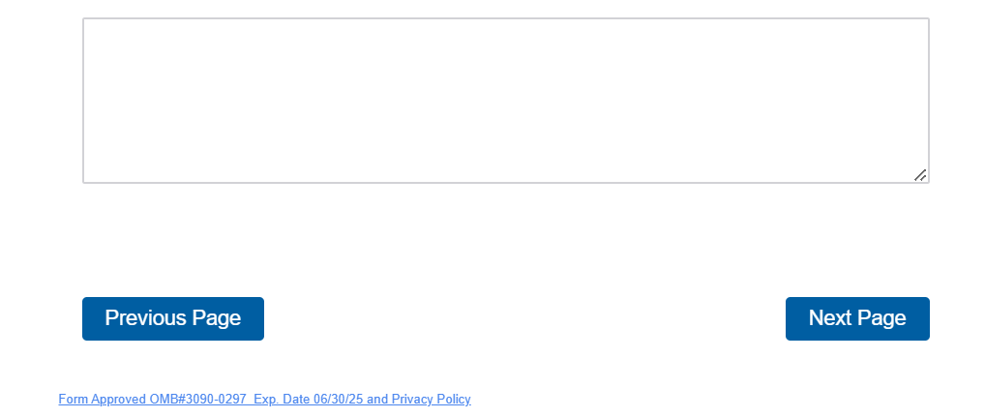
Task: Go back using Previous Page
Action: 172,318
